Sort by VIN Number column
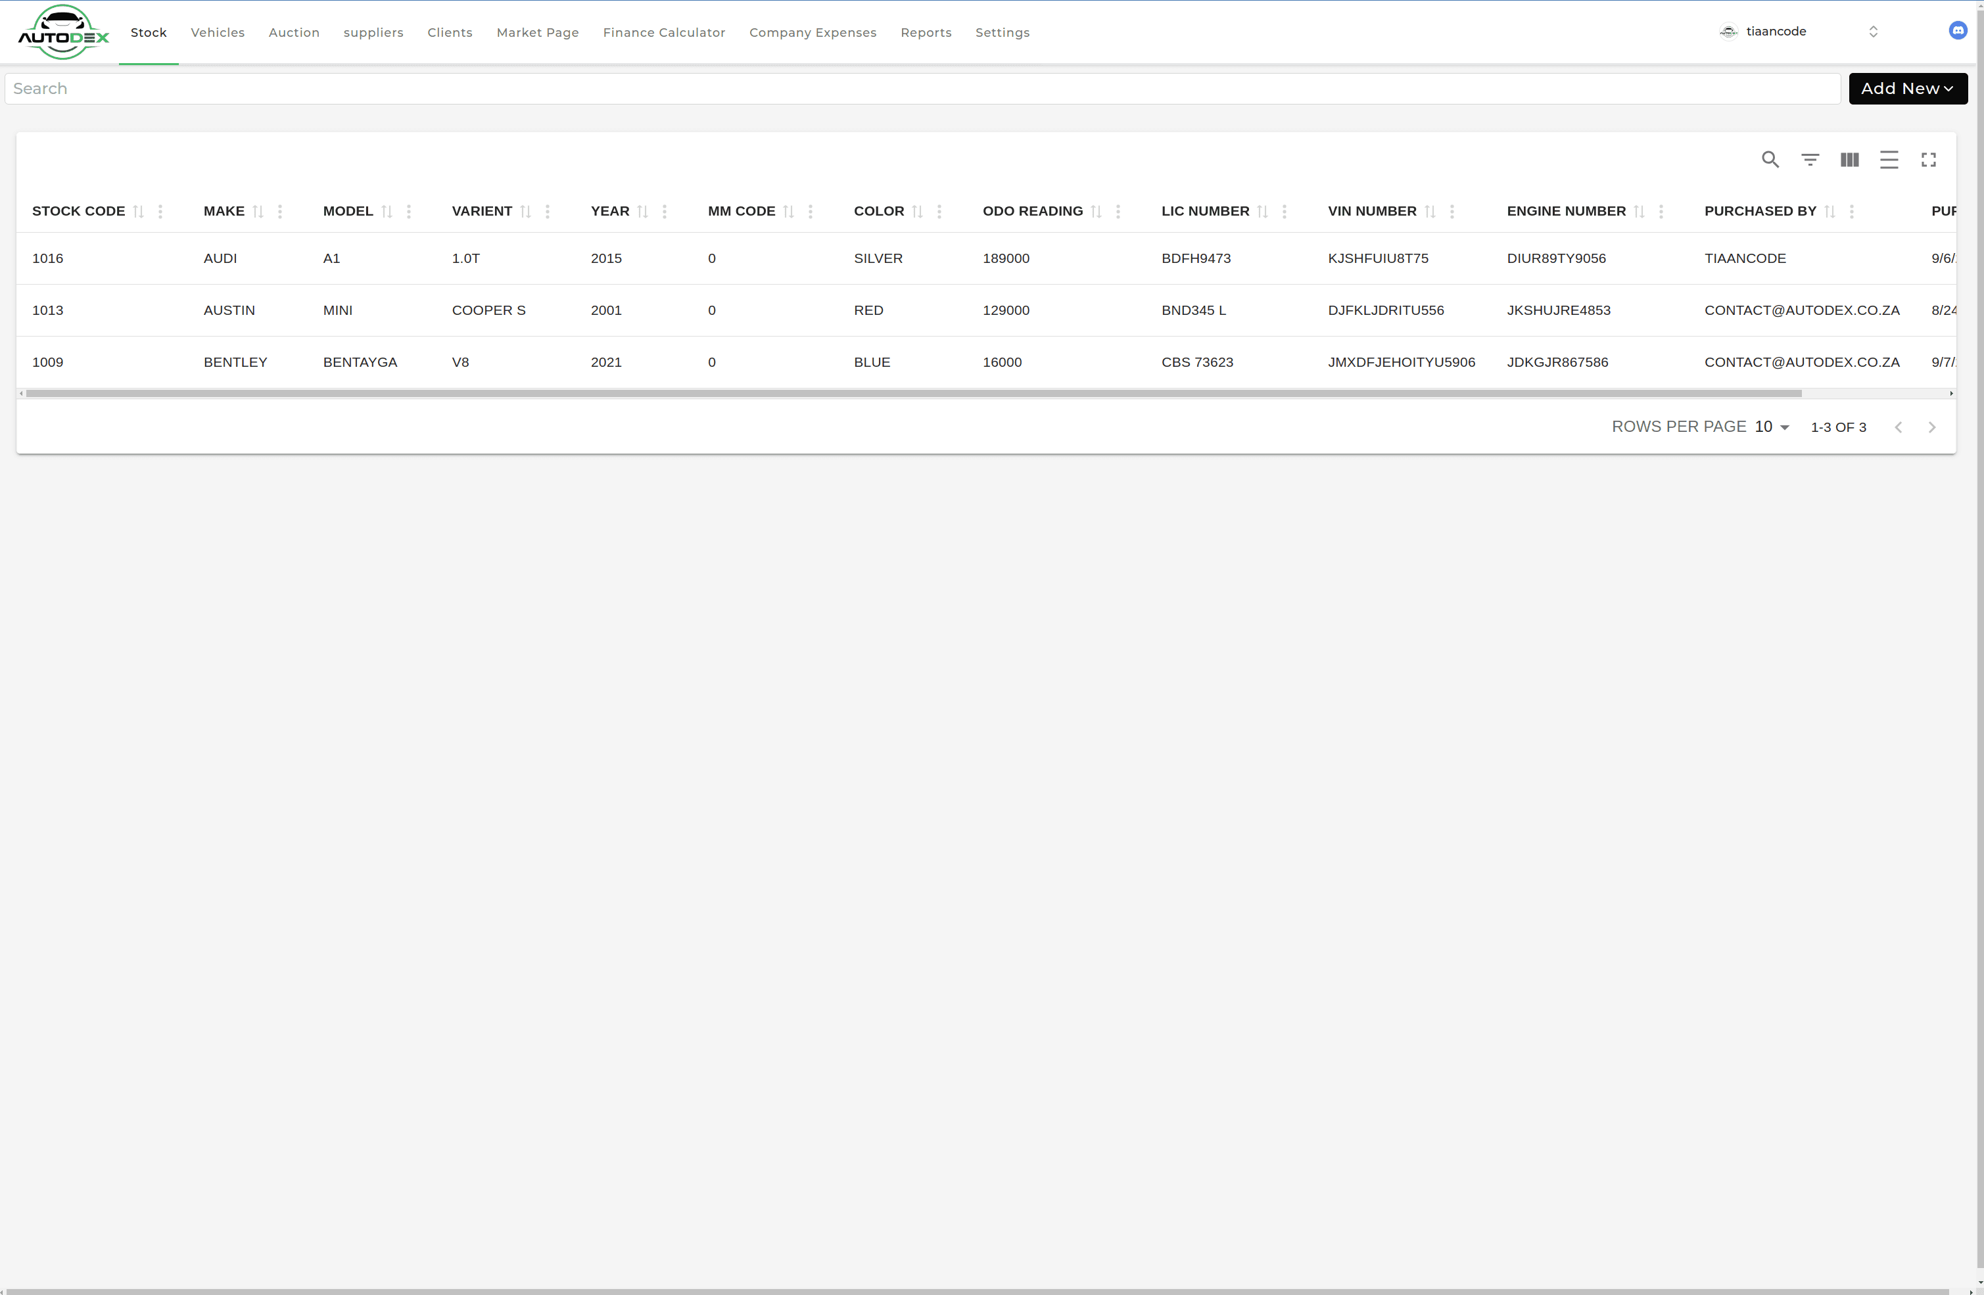Screen dimensions: 1984x1295 pyautogui.click(x=1430, y=212)
